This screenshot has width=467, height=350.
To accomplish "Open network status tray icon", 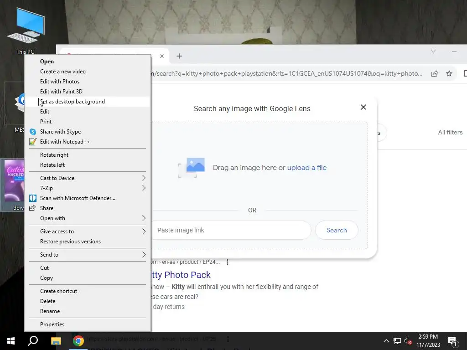I will click(397, 341).
